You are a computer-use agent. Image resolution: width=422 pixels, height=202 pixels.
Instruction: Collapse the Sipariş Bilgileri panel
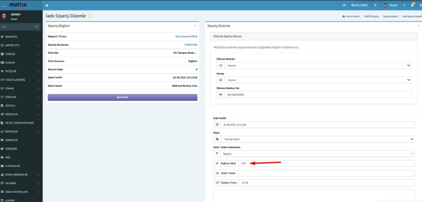click(195, 25)
